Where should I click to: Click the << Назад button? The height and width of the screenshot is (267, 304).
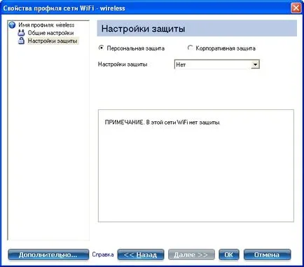click(141, 254)
